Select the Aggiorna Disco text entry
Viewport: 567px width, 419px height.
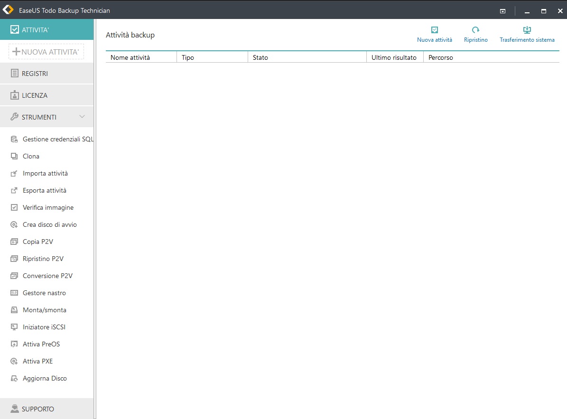45,378
